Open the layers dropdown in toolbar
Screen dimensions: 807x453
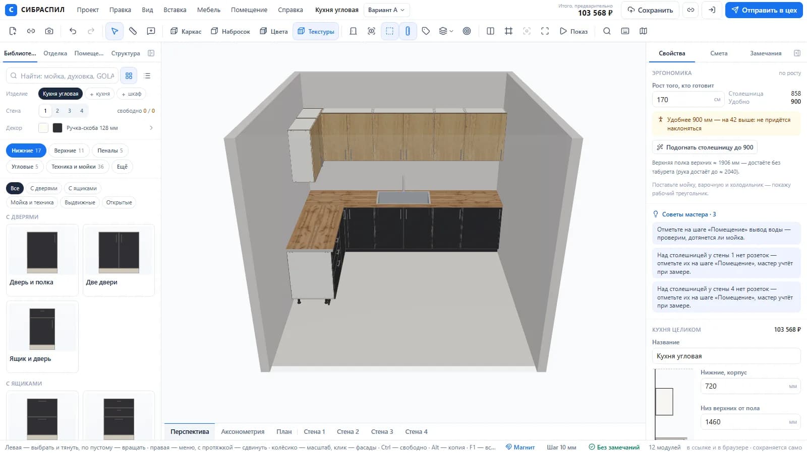pos(446,31)
